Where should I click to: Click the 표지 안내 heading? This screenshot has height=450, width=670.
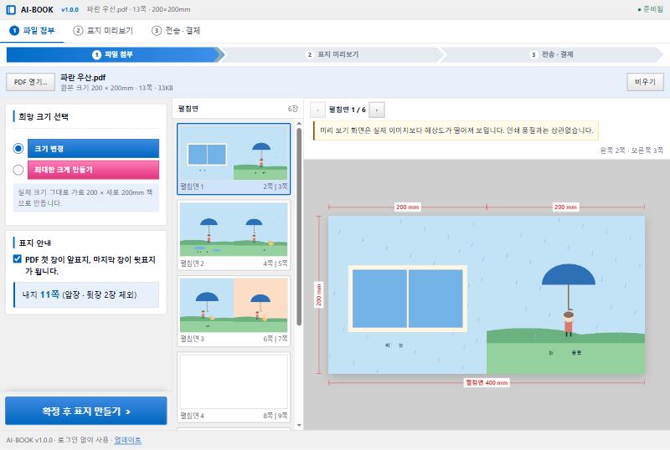(x=34, y=243)
